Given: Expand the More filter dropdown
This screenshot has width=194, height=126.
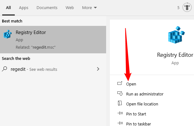Looking at the screenshot, I should pos(89,7).
